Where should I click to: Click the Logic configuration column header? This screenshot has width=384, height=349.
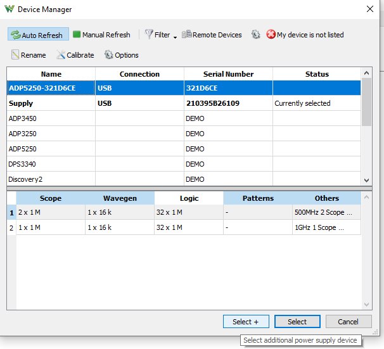pyautogui.click(x=189, y=198)
